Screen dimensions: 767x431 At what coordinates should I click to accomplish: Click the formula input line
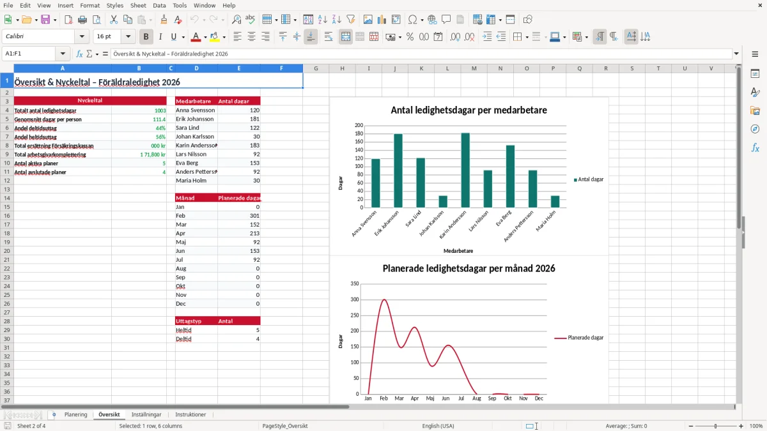pos(421,54)
